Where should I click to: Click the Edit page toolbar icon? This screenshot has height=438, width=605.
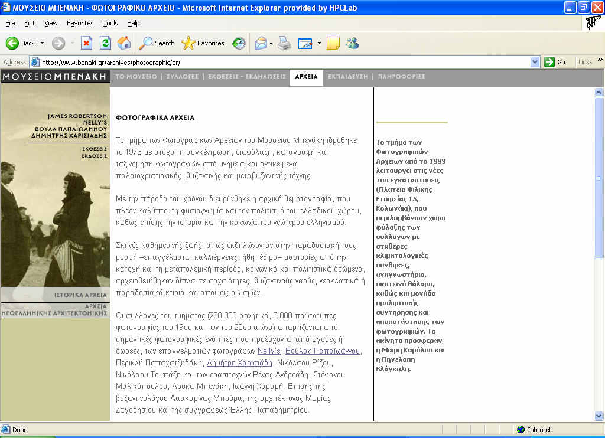click(305, 43)
